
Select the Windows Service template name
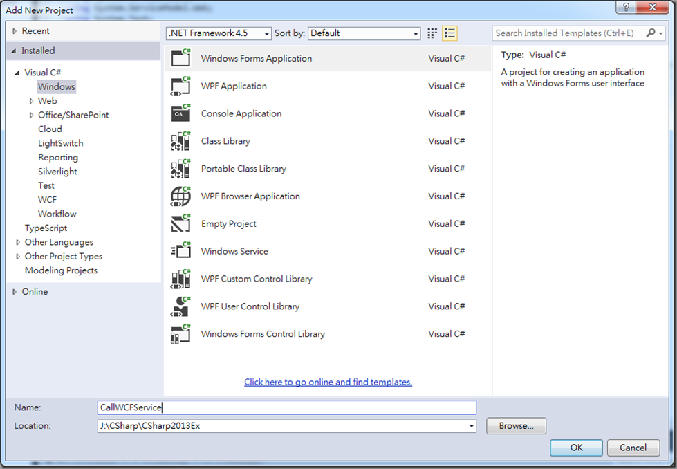click(x=234, y=251)
